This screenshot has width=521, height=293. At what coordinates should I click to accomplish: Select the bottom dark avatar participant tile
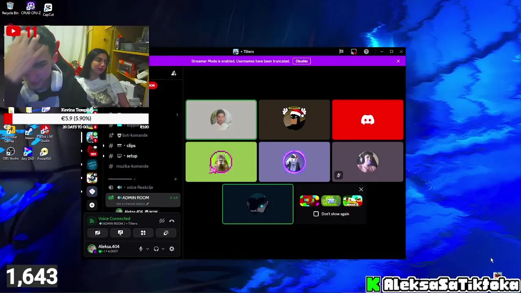pyautogui.click(x=258, y=204)
